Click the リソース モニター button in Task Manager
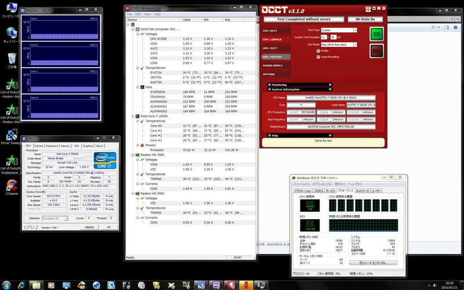This screenshot has width=464, height=290. 373,263
